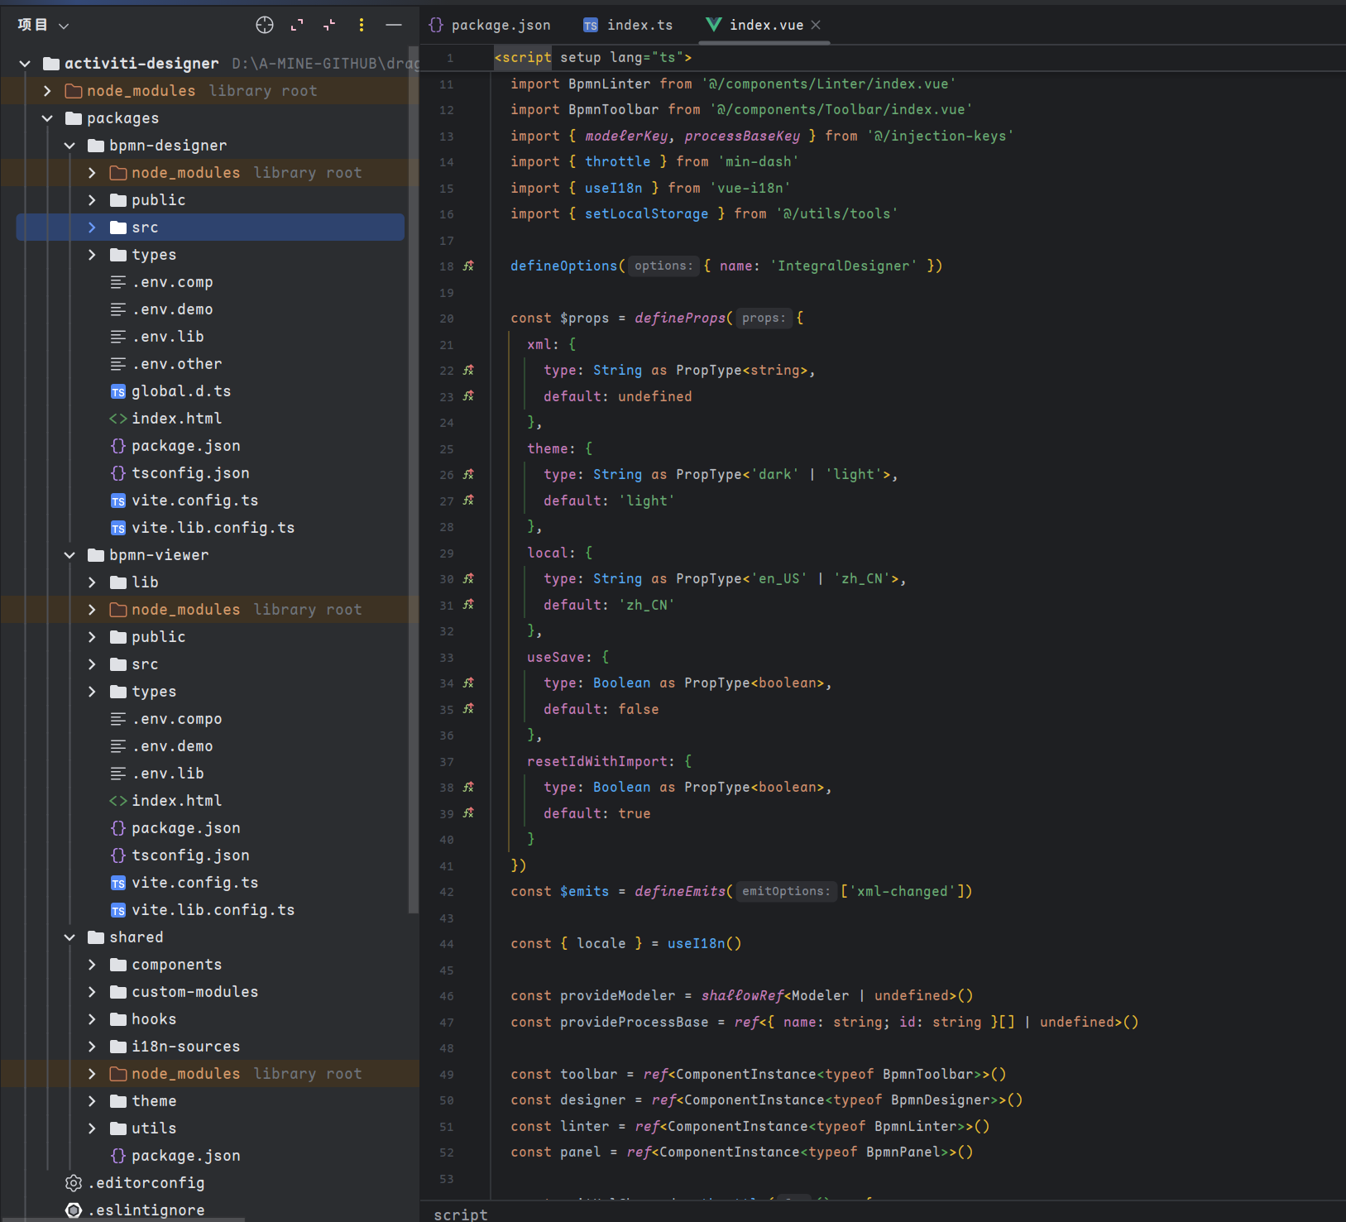Open vite.lib.config.ts under bpmn-designer
The image size is (1346, 1222).
coord(213,527)
